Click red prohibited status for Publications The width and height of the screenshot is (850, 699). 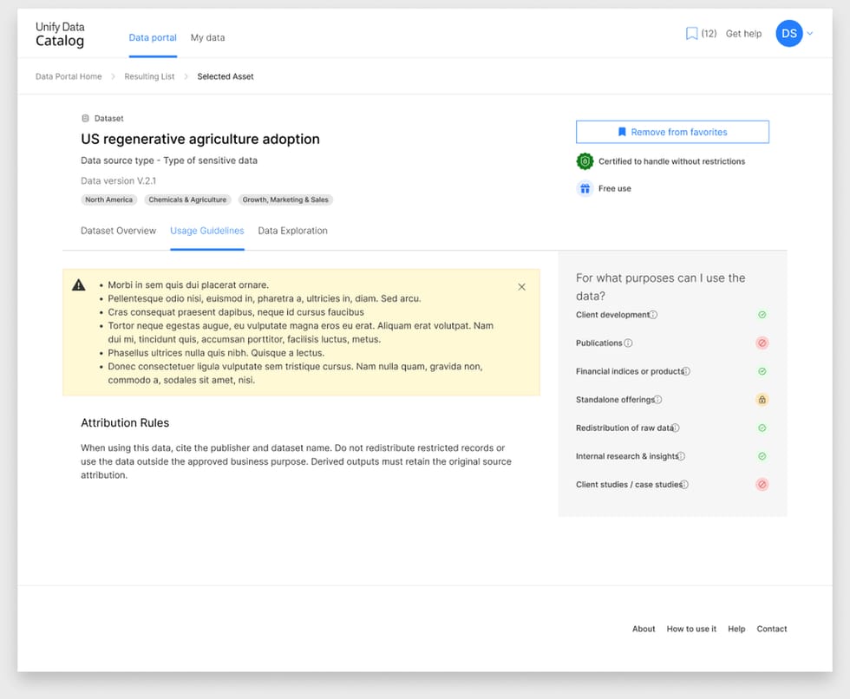(x=762, y=343)
